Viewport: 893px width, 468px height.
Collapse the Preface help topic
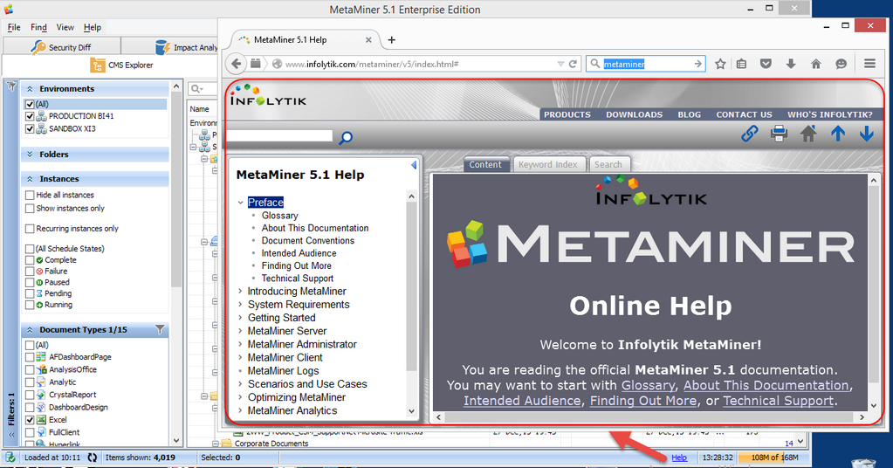(x=240, y=202)
